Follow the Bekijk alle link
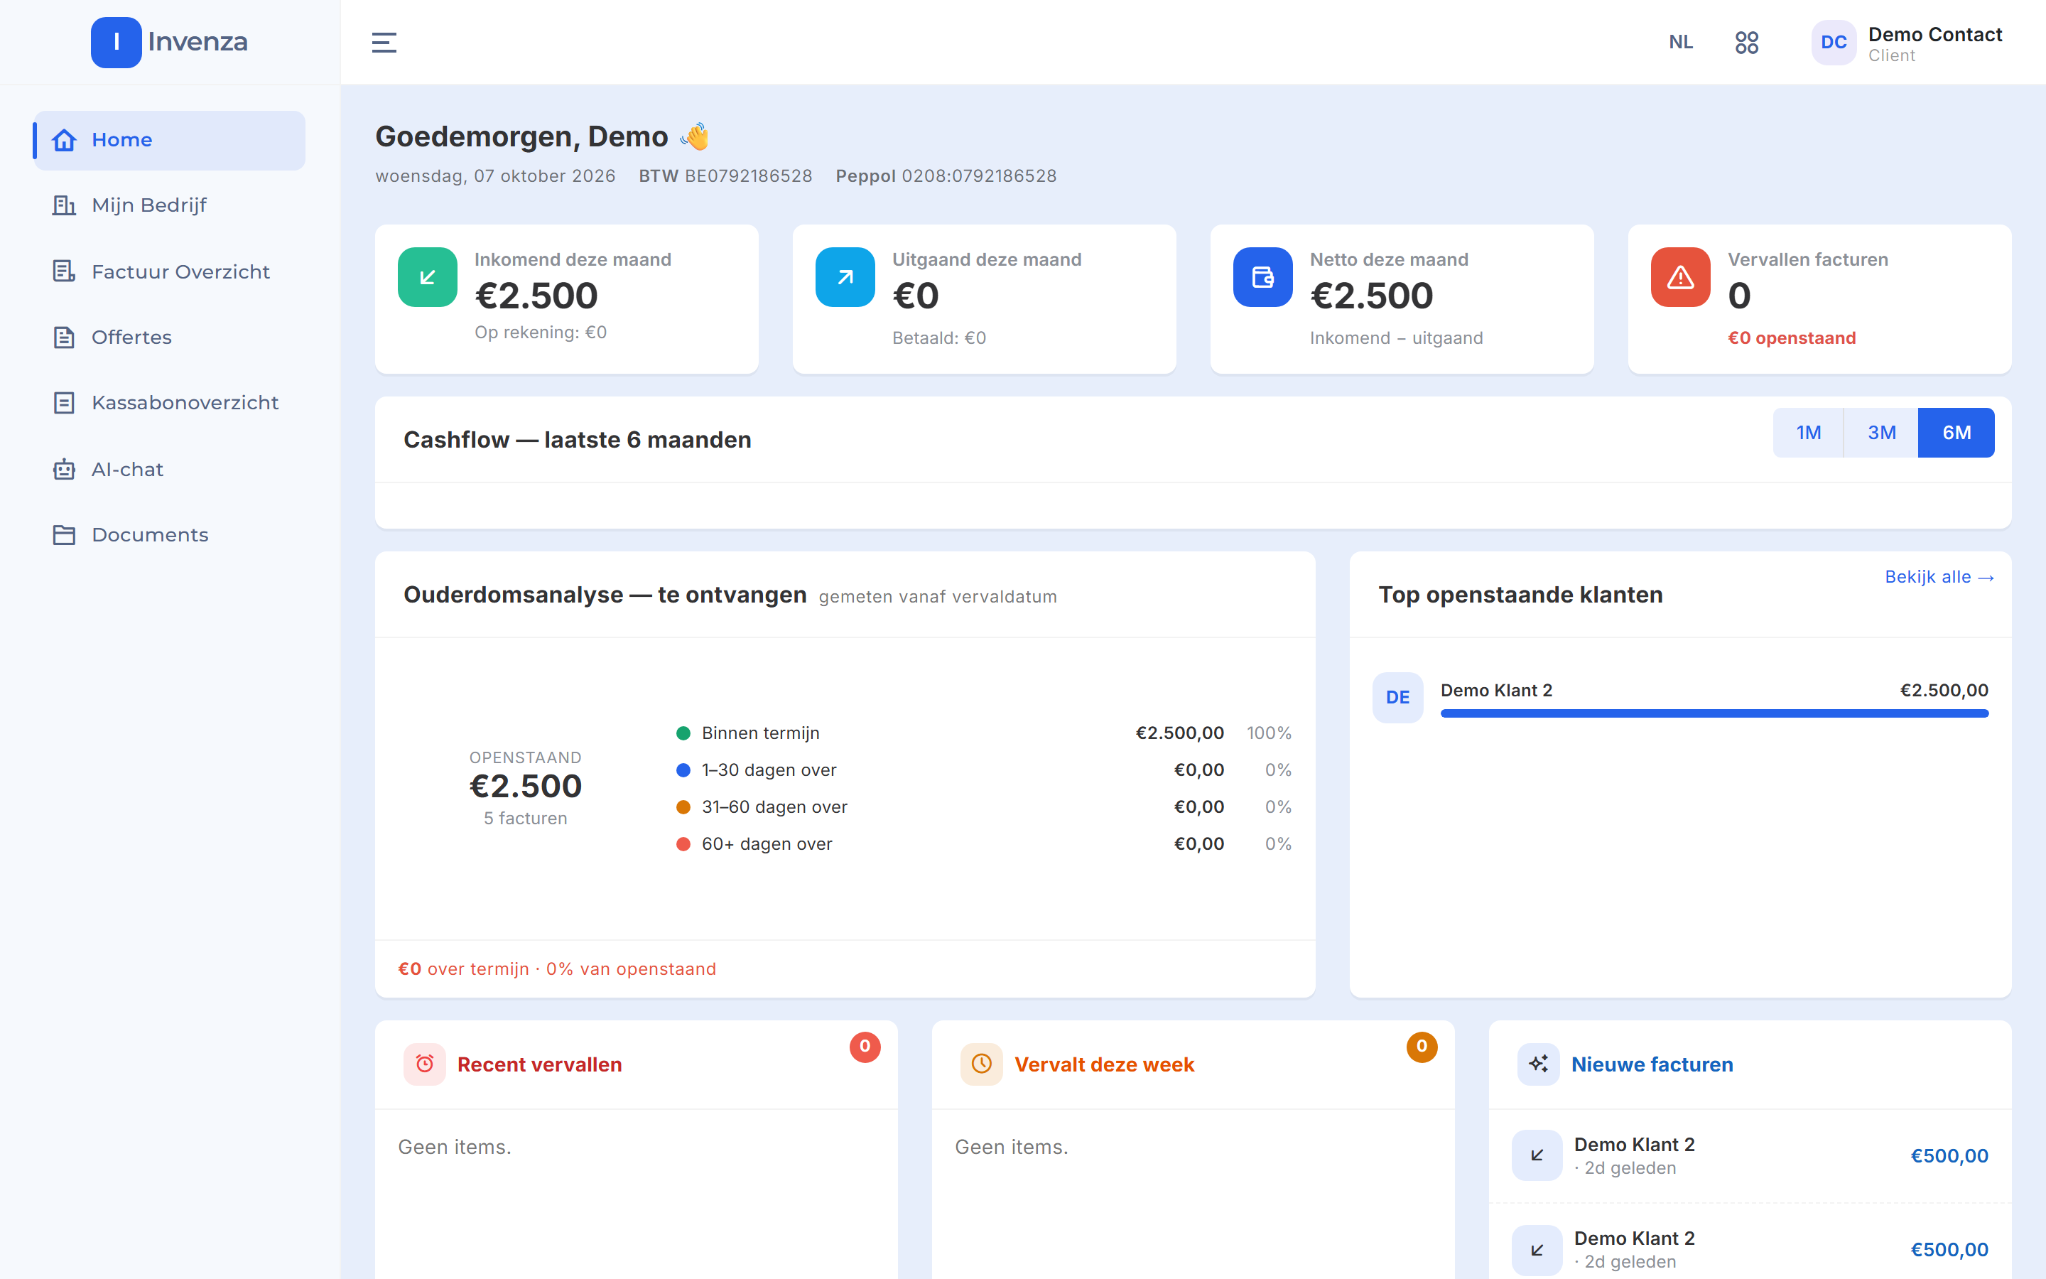2046x1279 pixels. point(1939,577)
